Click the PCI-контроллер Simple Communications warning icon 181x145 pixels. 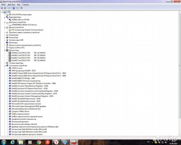(10, 30)
